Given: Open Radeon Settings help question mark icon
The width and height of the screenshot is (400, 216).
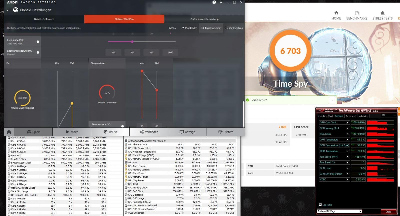Looking at the screenshot, I should (214, 2).
